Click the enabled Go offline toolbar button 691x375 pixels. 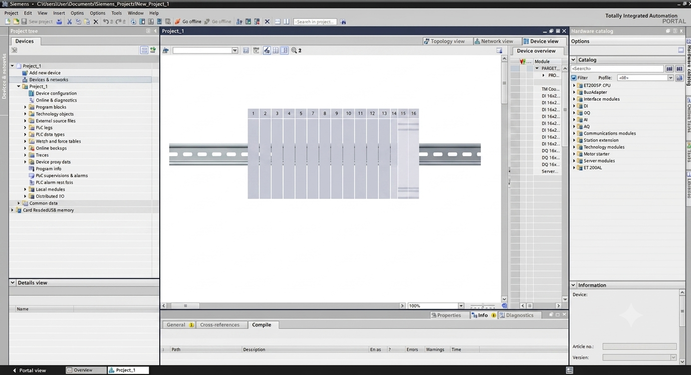188,21
